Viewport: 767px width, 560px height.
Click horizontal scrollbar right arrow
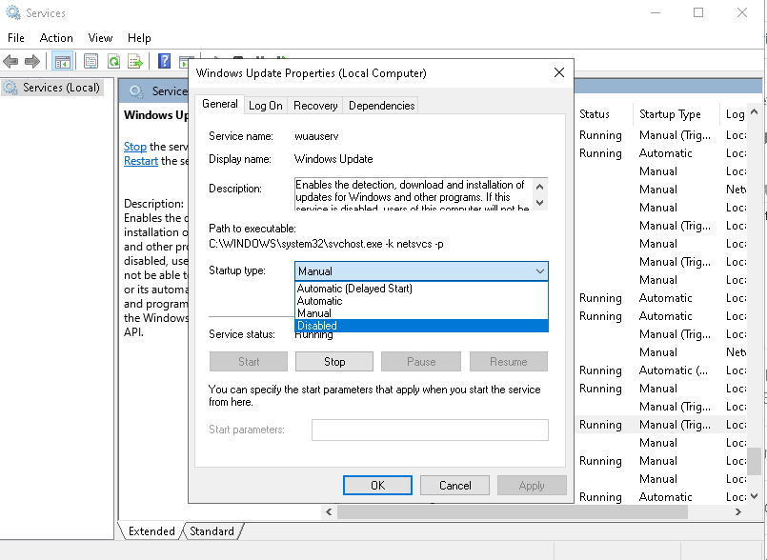click(738, 512)
